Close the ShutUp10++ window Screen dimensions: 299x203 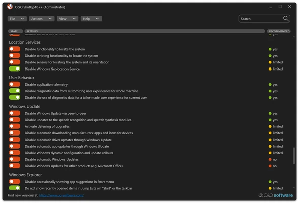point(289,7)
